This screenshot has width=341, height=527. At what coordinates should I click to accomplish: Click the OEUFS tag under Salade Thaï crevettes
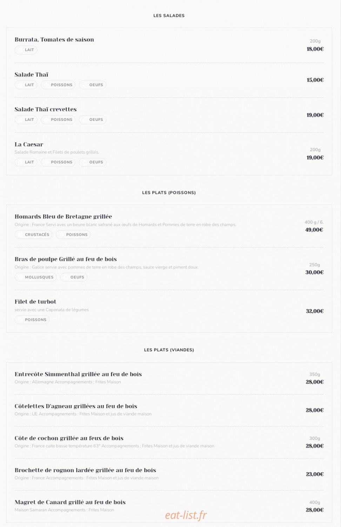pos(93,120)
